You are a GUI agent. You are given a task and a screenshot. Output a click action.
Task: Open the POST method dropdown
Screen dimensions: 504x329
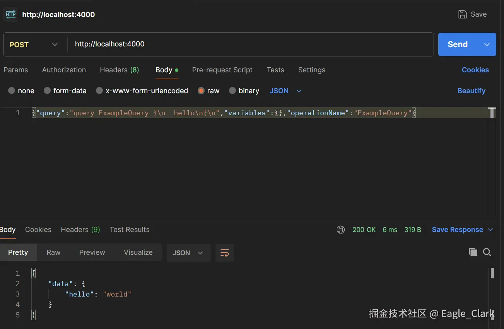pyautogui.click(x=35, y=44)
